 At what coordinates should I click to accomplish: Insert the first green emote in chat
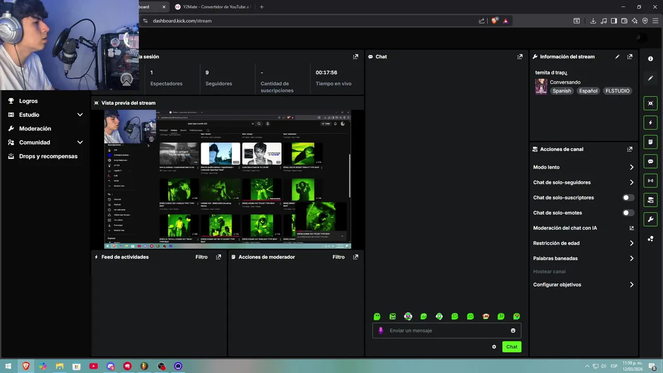pos(377,317)
